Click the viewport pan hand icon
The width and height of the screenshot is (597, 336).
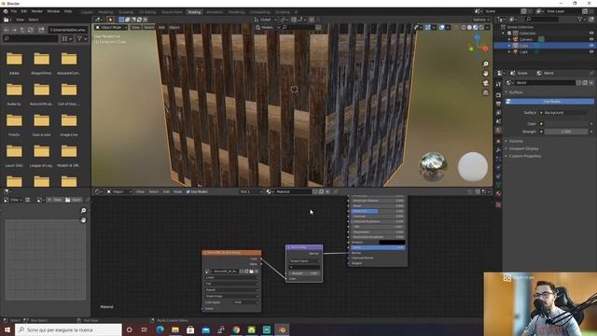tap(485, 74)
